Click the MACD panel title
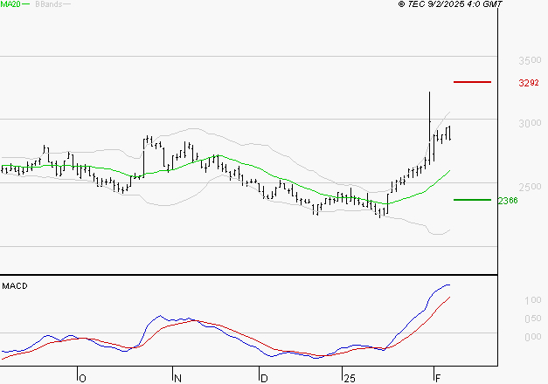 [15, 286]
